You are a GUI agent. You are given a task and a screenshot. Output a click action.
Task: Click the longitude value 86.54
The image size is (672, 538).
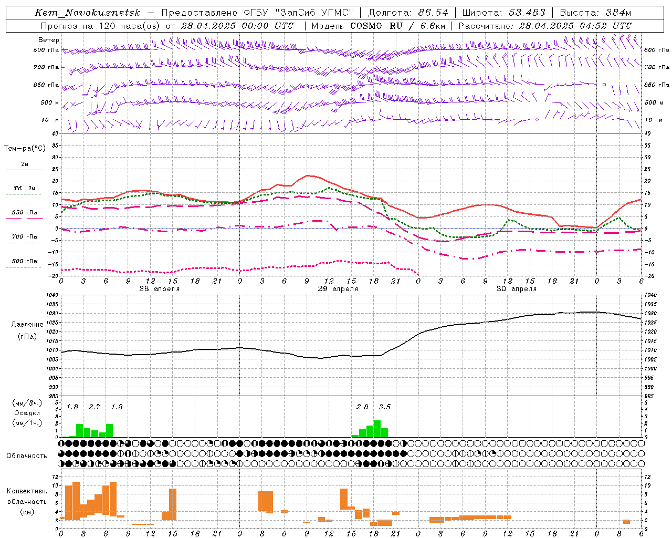pos(433,13)
